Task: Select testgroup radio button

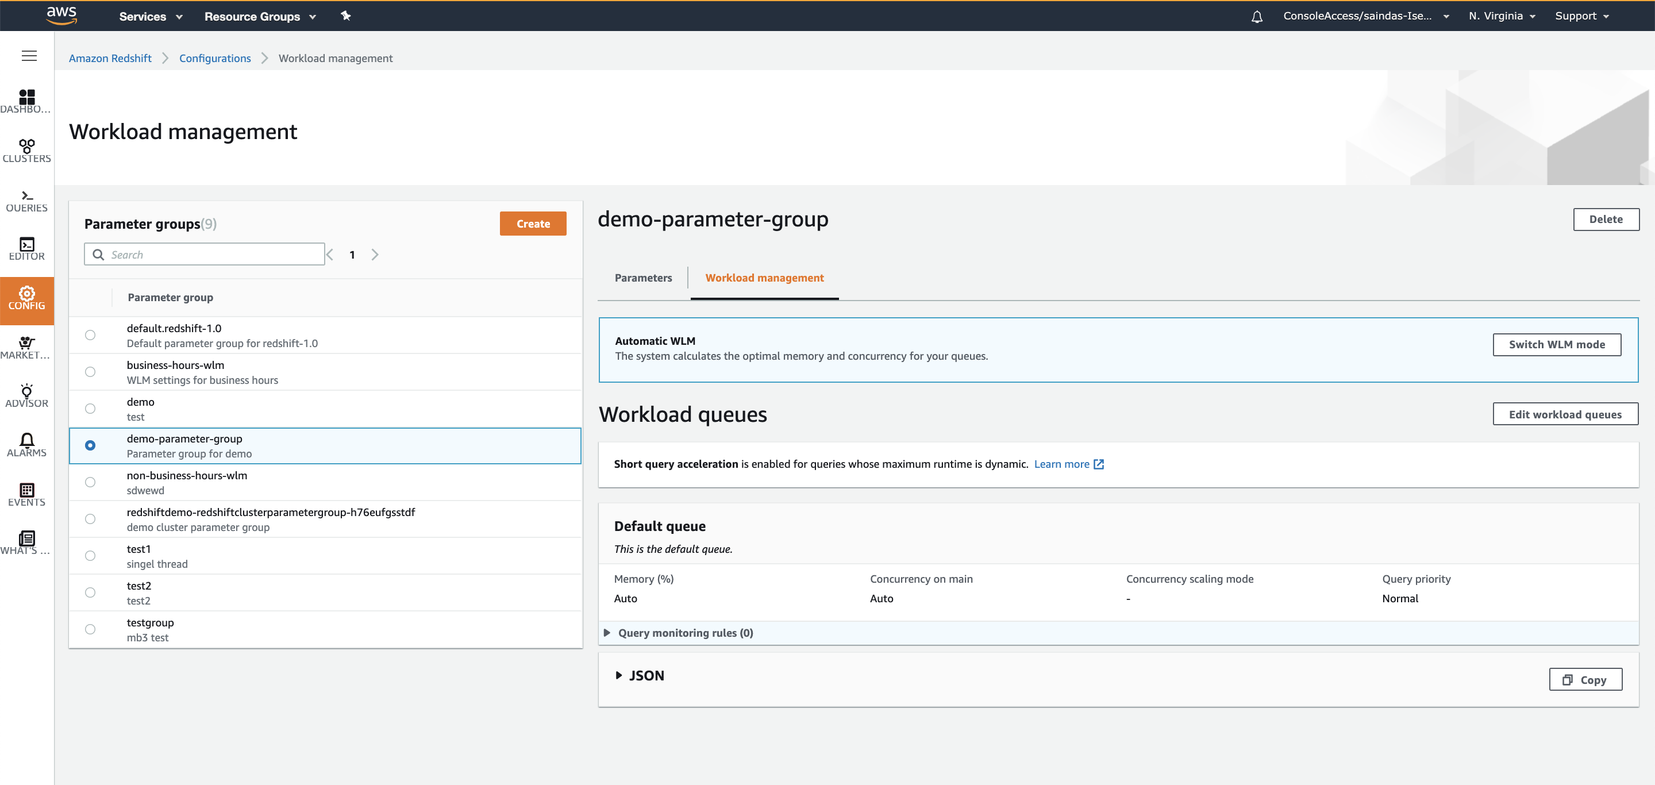Action: [x=90, y=629]
